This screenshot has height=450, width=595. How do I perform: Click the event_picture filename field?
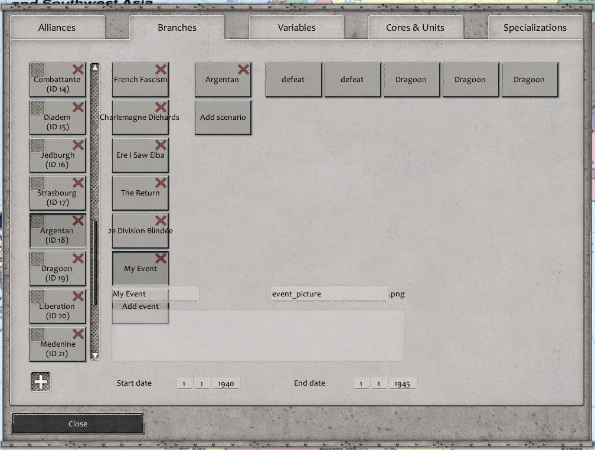(x=328, y=294)
